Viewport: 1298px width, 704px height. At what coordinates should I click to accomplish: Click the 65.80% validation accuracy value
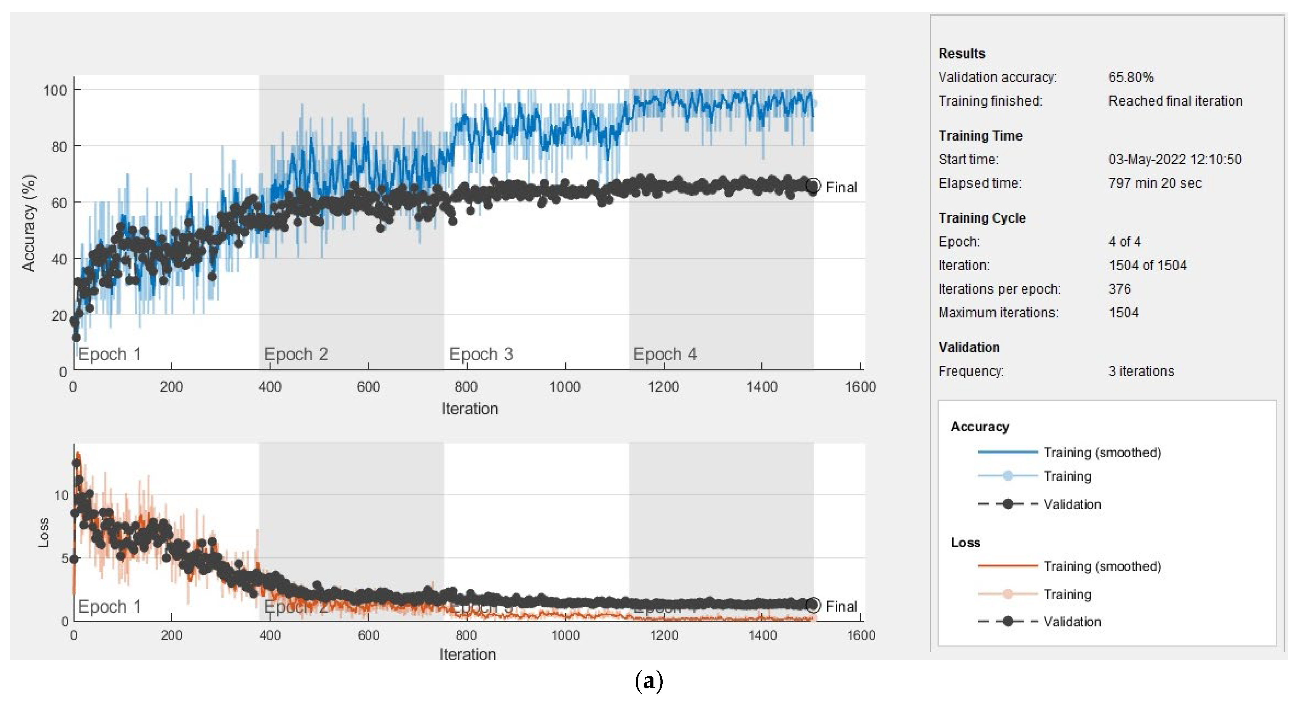pyautogui.click(x=1131, y=77)
